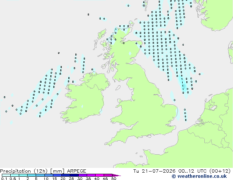Click the 30–35 mm purple legend box
Viewport: 233px width, 180px height.
(83, 175)
